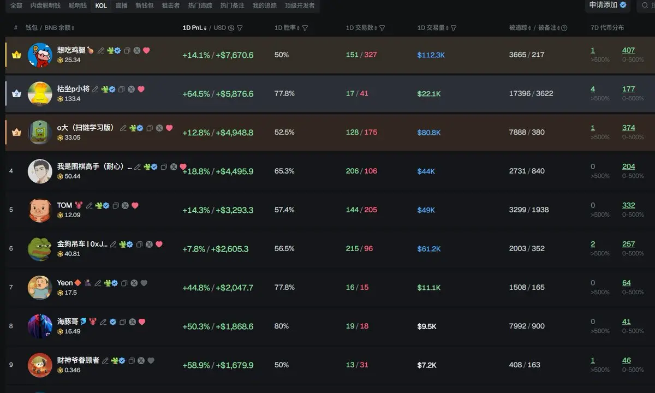Open X profile of o大（扫链学习版）
The height and width of the screenshot is (393, 655).
159,128
